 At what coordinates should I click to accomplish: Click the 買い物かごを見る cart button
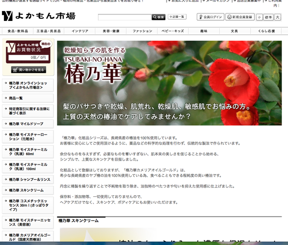28,70
